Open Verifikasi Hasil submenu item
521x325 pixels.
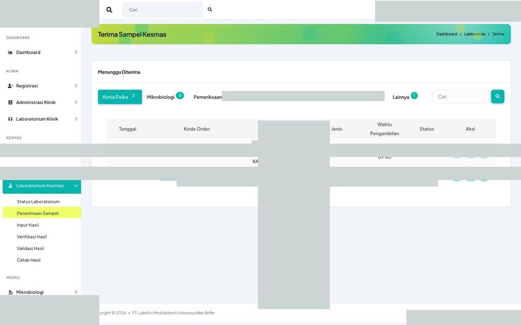32,237
